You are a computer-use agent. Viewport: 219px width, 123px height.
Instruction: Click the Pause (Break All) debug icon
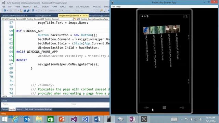point(108,11)
